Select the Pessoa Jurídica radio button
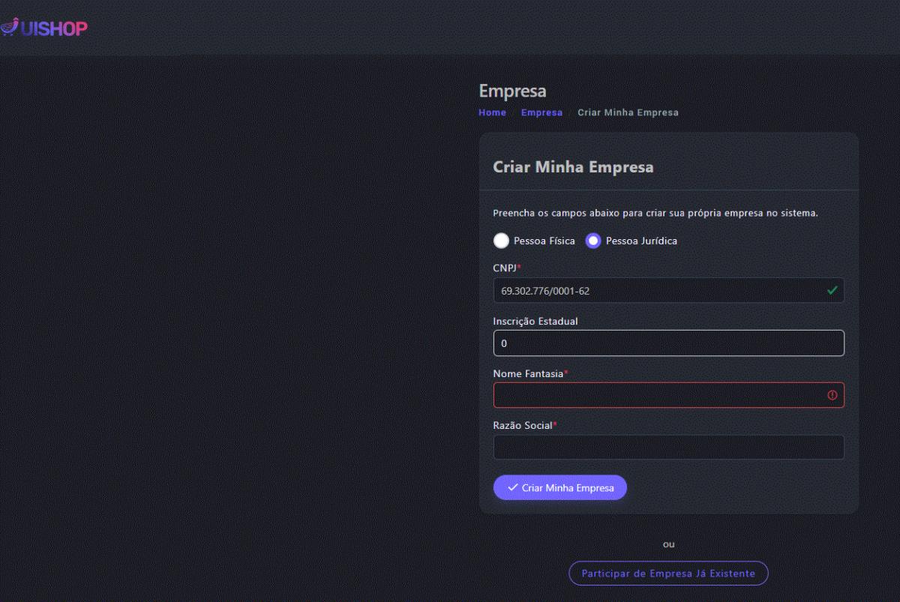Image resolution: width=900 pixels, height=602 pixels. (x=593, y=241)
